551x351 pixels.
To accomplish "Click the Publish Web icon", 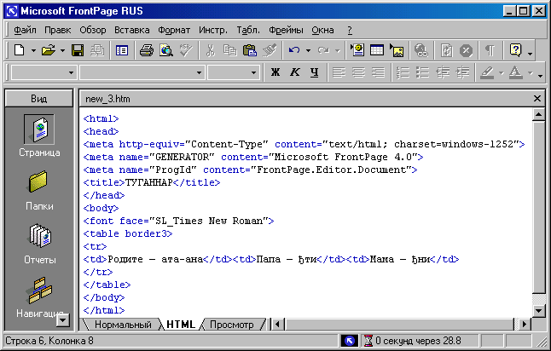I will (97, 51).
